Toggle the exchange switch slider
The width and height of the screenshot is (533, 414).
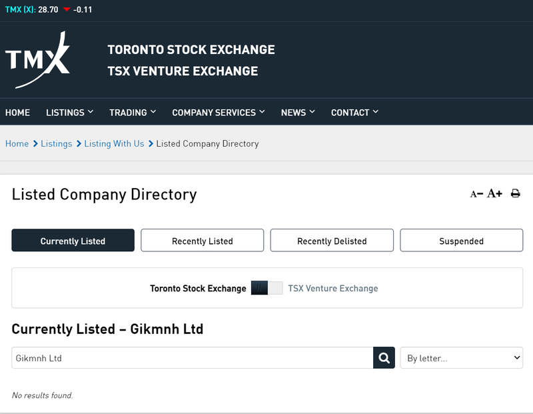coord(266,288)
